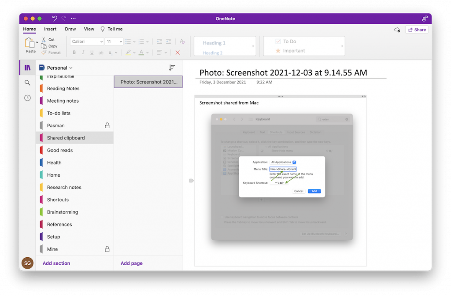Image resolution: width=451 pixels, height=296 pixels.
Task: Select the Photo: Screenshot 2021 page
Action: [148, 82]
